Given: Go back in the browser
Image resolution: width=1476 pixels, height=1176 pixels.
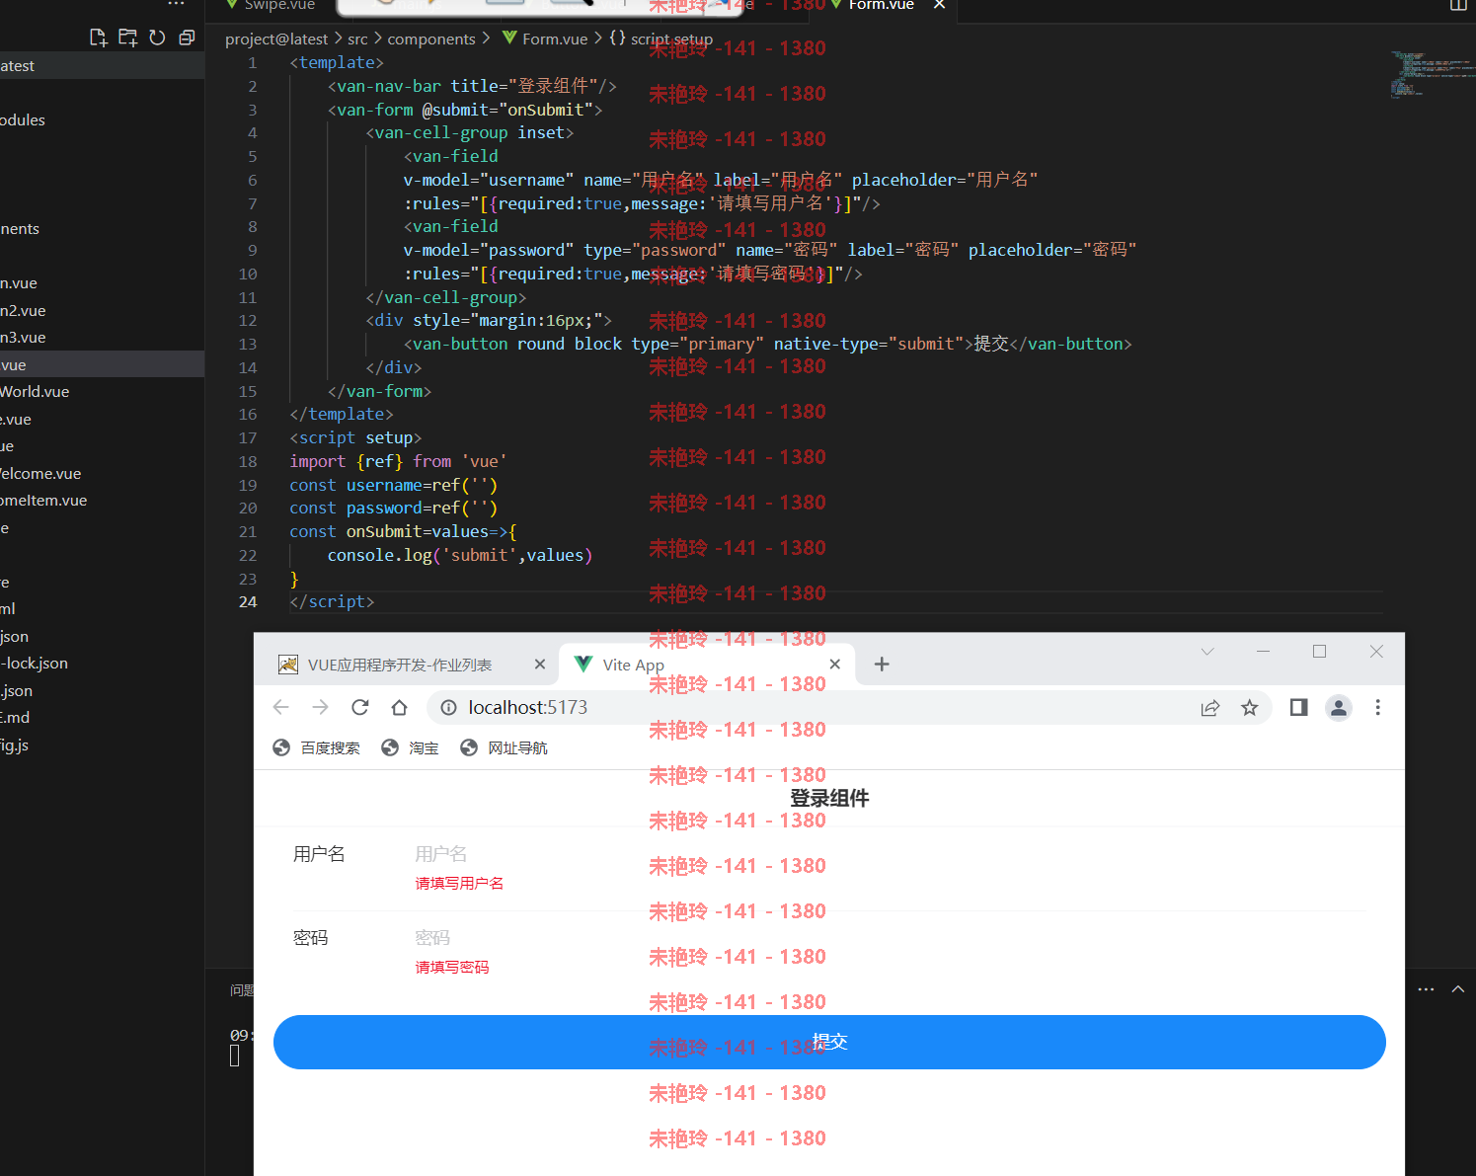Looking at the screenshot, I should click(x=281, y=707).
